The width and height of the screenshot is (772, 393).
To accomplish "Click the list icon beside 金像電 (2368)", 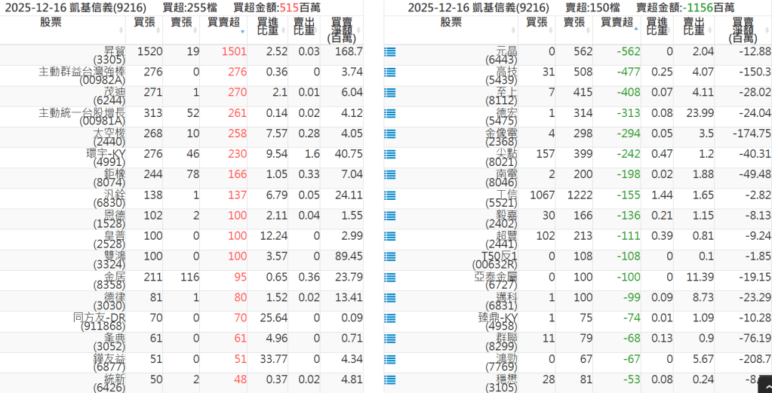I will click(x=390, y=134).
